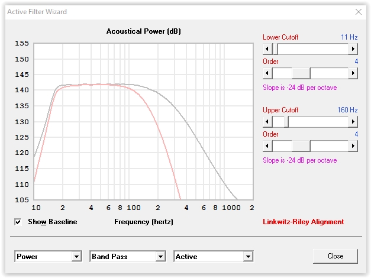Click the 155 value on the dB axis
Image resolution: width=371 pixels, height=278 pixels.
22,43
